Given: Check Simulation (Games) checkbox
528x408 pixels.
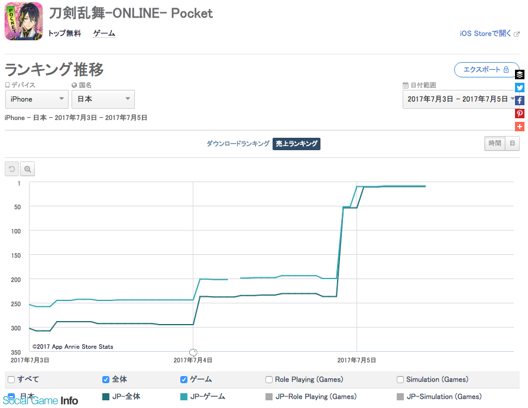Looking at the screenshot, I should 400,380.
